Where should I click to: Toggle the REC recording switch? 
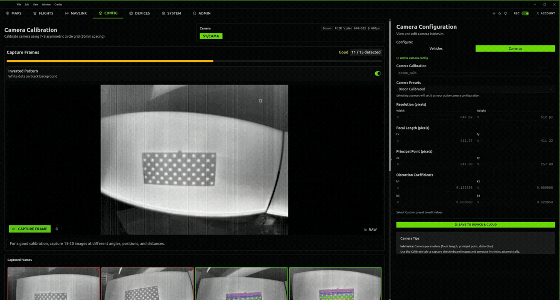point(525,13)
